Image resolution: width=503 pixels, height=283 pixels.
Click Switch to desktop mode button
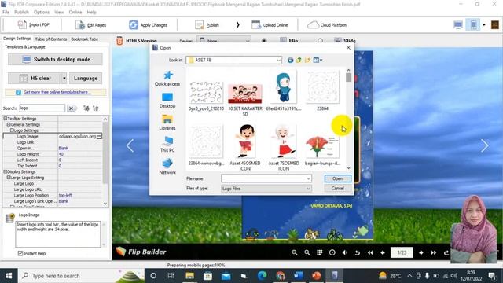coord(55,60)
